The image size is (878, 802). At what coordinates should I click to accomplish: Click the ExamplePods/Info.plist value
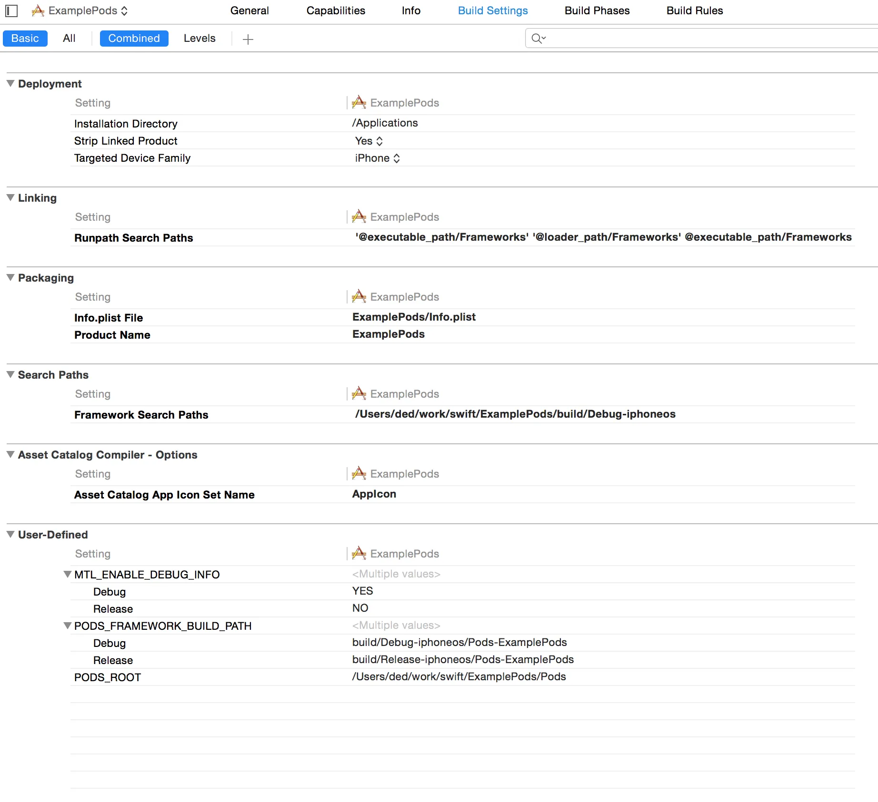[414, 317]
